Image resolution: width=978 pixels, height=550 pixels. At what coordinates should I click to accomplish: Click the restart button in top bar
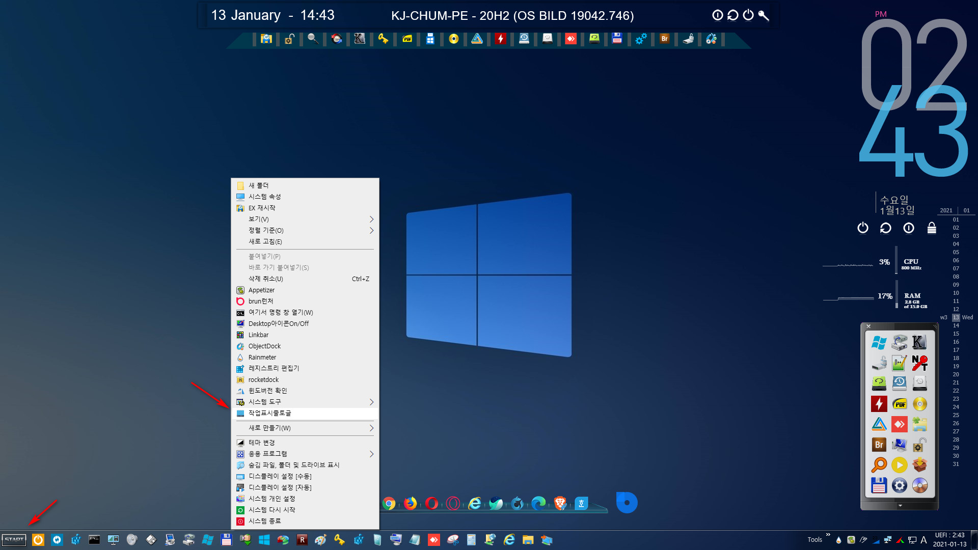click(x=733, y=15)
